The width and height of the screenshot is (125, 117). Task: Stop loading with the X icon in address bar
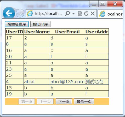pyautogui.click(x=93, y=13)
